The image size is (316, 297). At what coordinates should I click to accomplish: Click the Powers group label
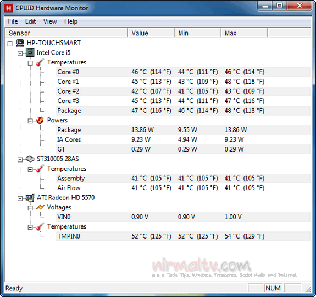click(x=57, y=120)
